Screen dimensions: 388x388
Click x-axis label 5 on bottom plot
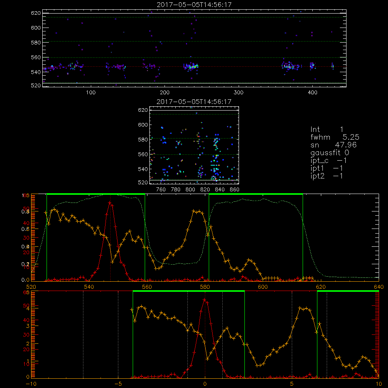click(292, 384)
